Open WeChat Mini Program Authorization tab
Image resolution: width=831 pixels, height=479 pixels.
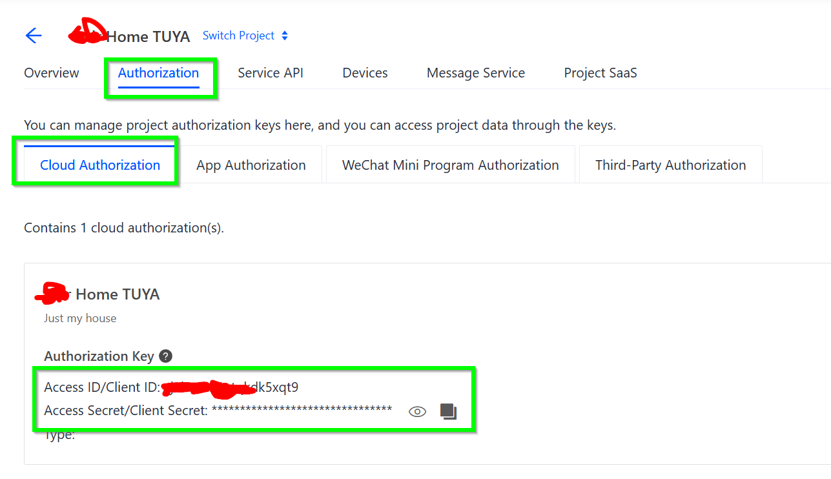tap(451, 165)
